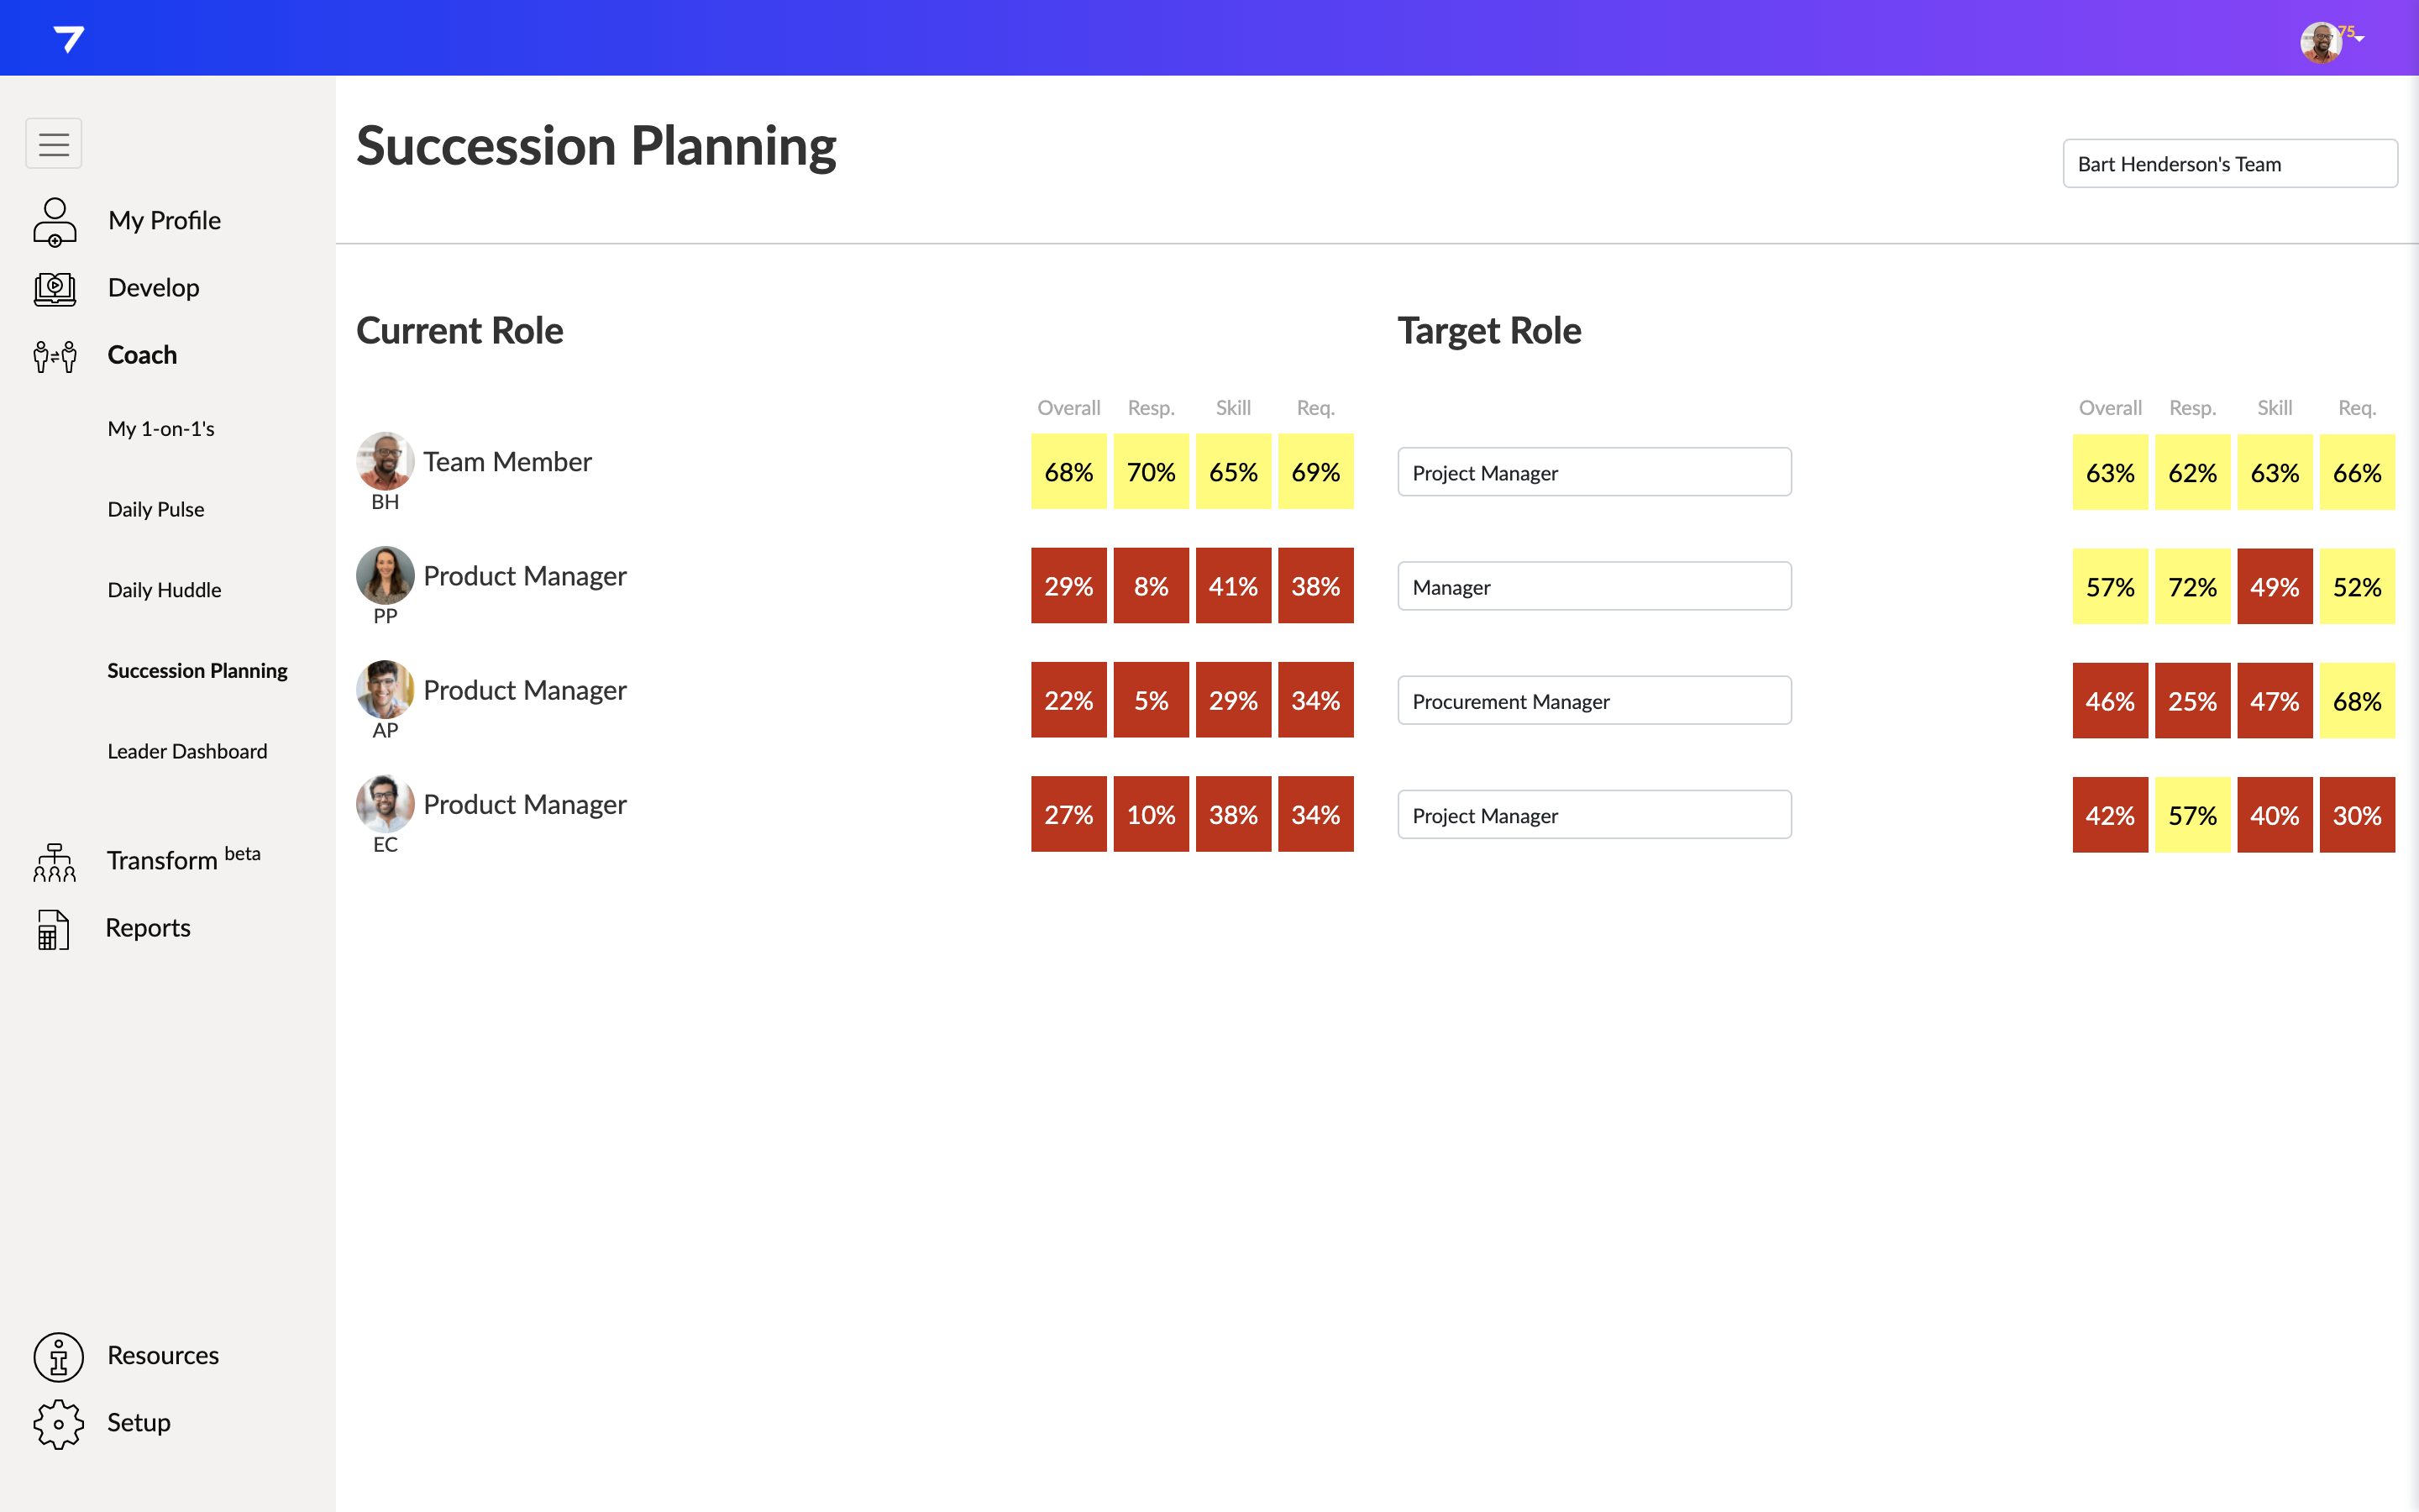The width and height of the screenshot is (2419, 1512).
Task: Open the Resources info icon
Action: (x=58, y=1356)
